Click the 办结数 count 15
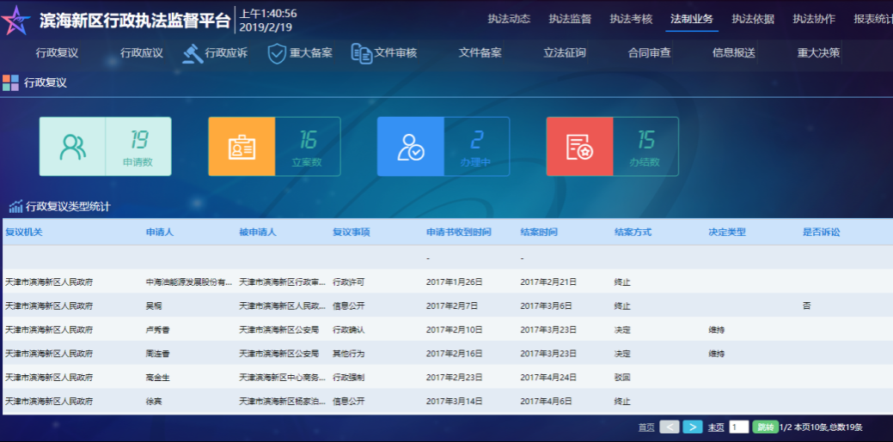 tap(645, 139)
